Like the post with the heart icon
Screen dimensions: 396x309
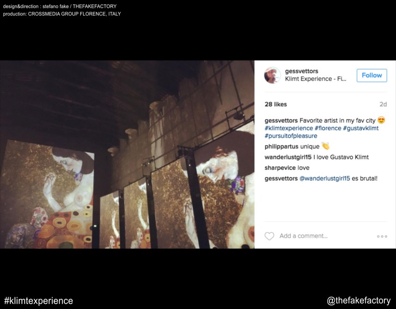pos(269,236)
